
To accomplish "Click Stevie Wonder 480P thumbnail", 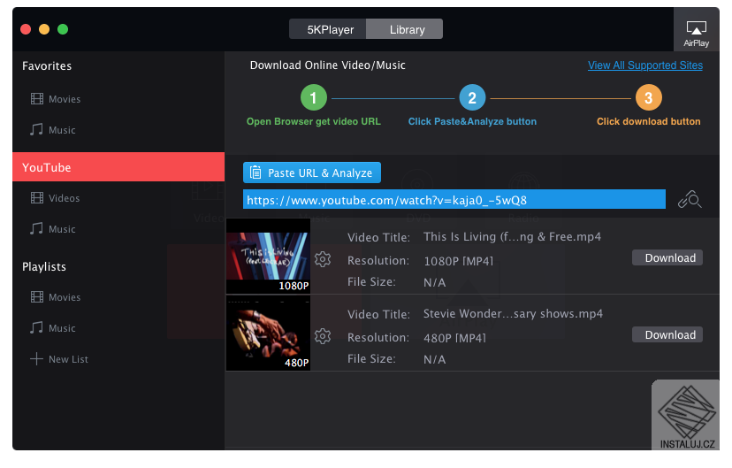I will pos(269,333).
